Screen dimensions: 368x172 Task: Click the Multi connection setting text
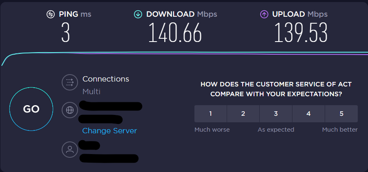point(91,92)
